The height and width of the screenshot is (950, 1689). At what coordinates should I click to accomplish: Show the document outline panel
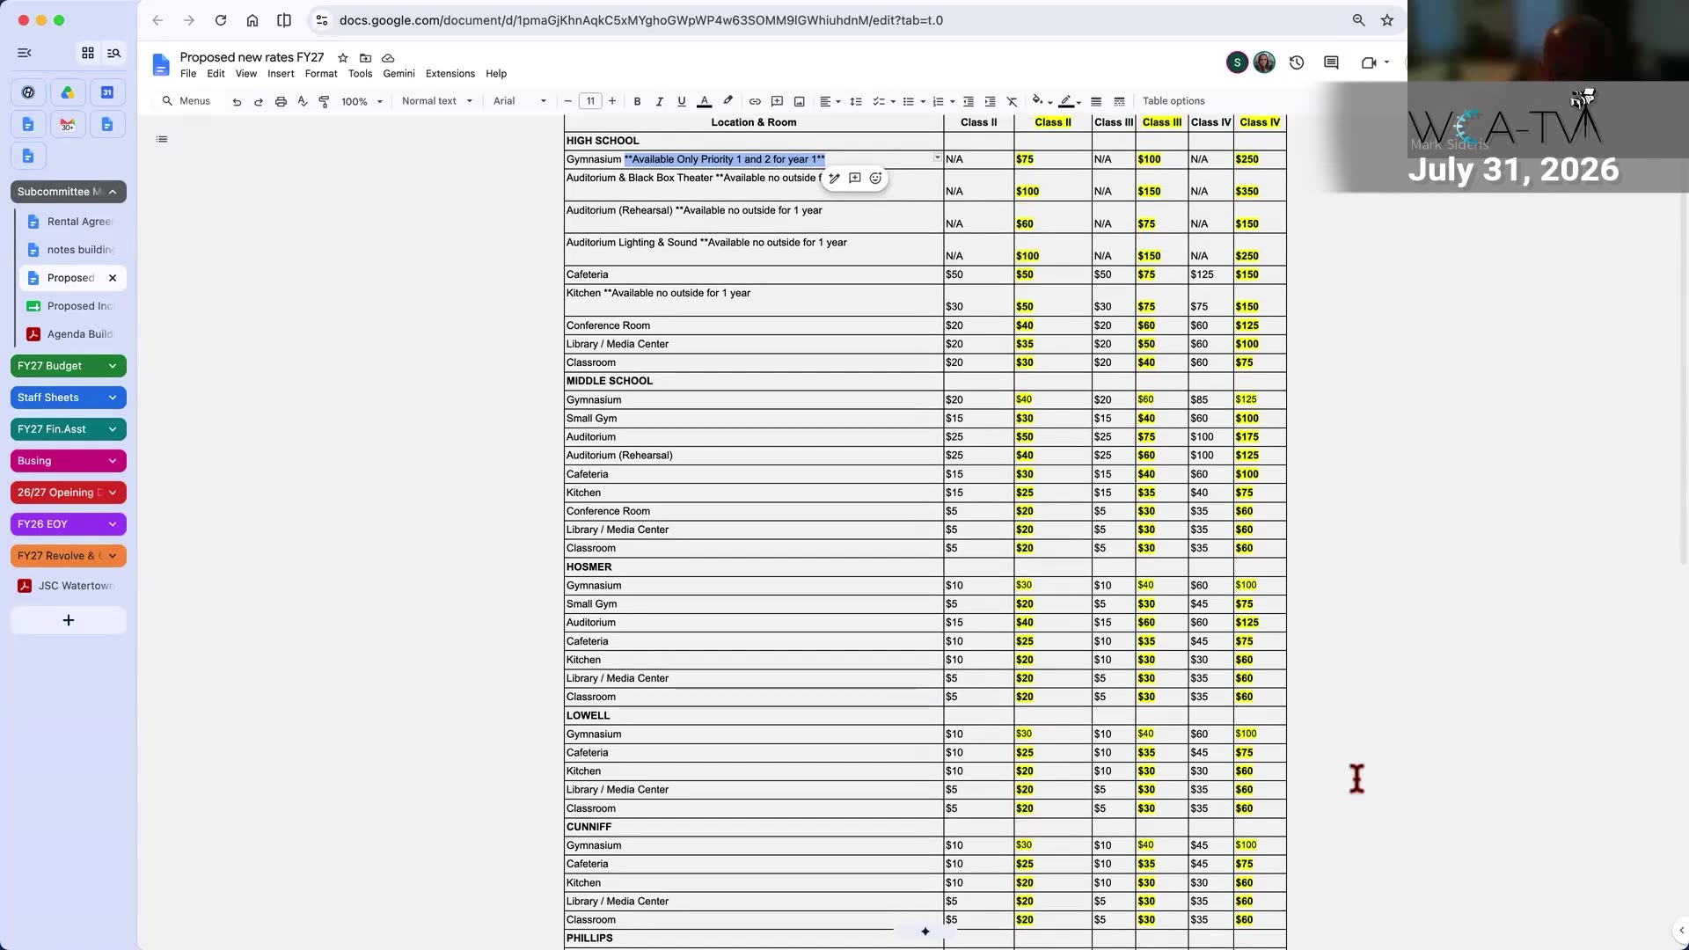click(162, 139)
